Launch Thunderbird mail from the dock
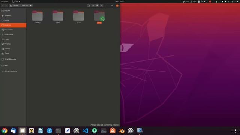 [x=13, y=131]
